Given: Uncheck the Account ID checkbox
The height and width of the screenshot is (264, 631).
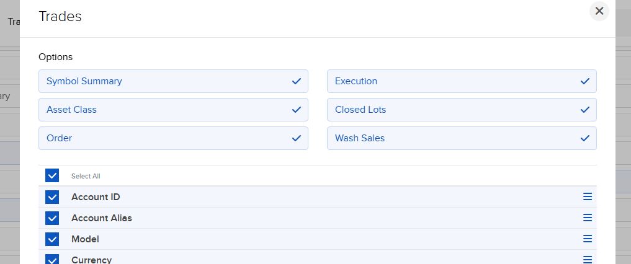Looking at the screenshot, I should click(52, 197).
